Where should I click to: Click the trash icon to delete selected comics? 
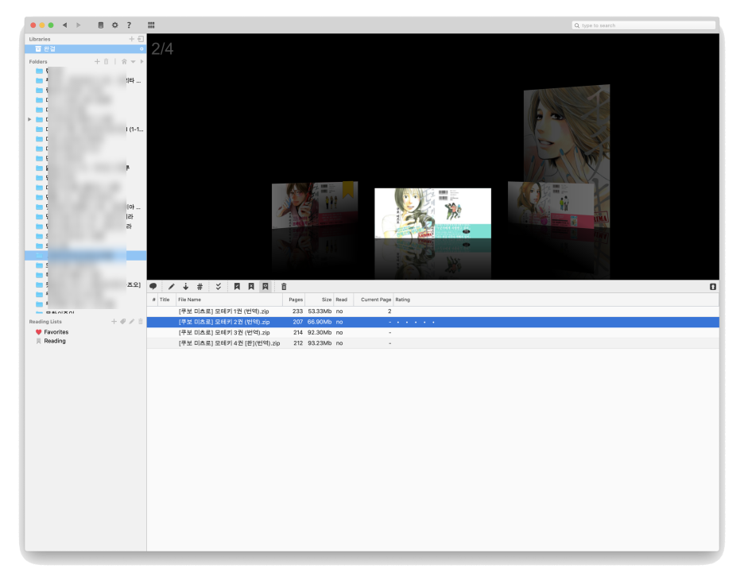(284, 286)
